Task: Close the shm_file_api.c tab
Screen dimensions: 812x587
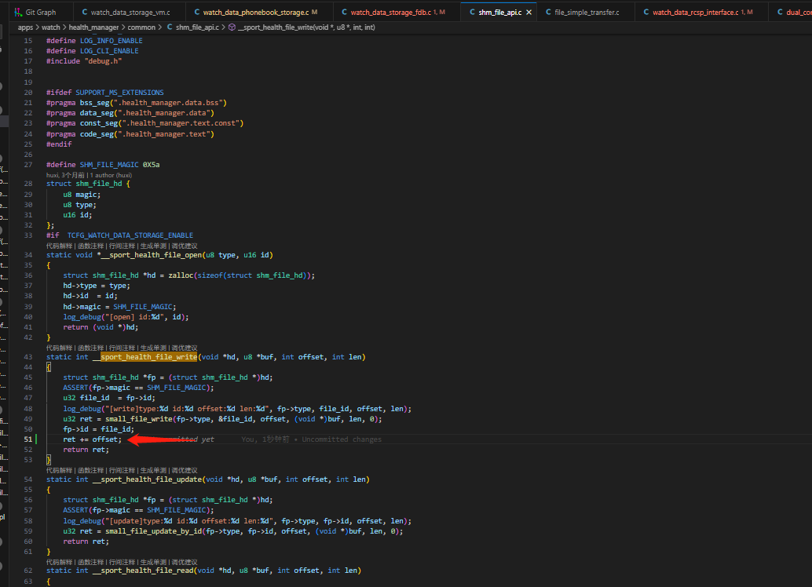Action: tap(529, 12)
